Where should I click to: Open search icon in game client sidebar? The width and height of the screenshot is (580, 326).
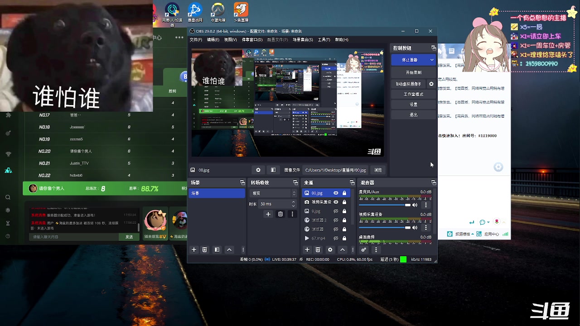pyautogui.click(x=8, y=197)
